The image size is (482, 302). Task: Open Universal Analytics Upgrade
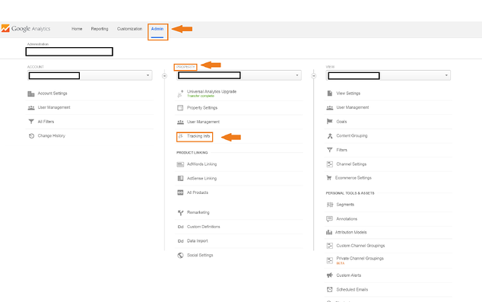tap(211, 91)
